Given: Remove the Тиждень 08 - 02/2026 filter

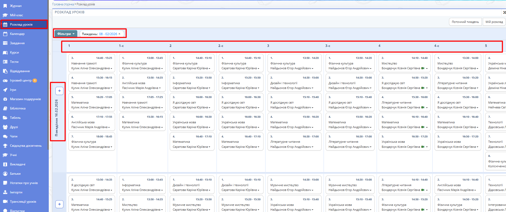Looking at the screenshot, I should (x=119, y=34).
